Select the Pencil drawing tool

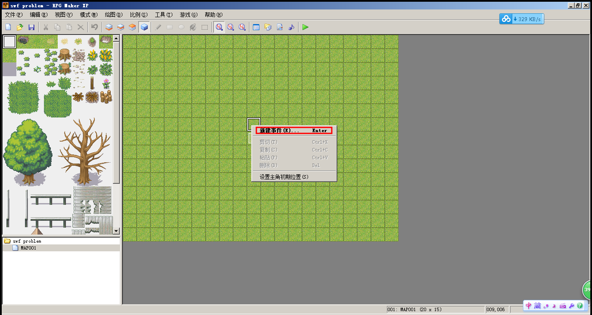(x=158, y=27)
